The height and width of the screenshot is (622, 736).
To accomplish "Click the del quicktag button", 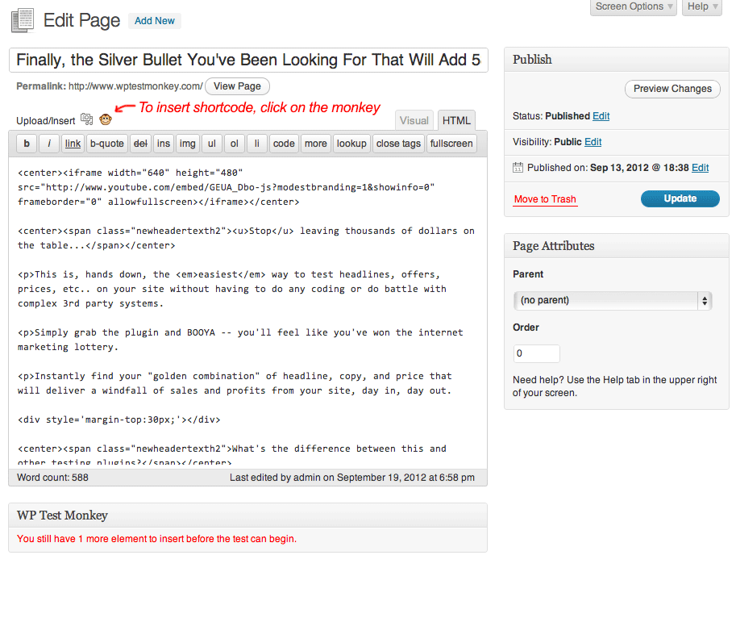I will point(140,144).
